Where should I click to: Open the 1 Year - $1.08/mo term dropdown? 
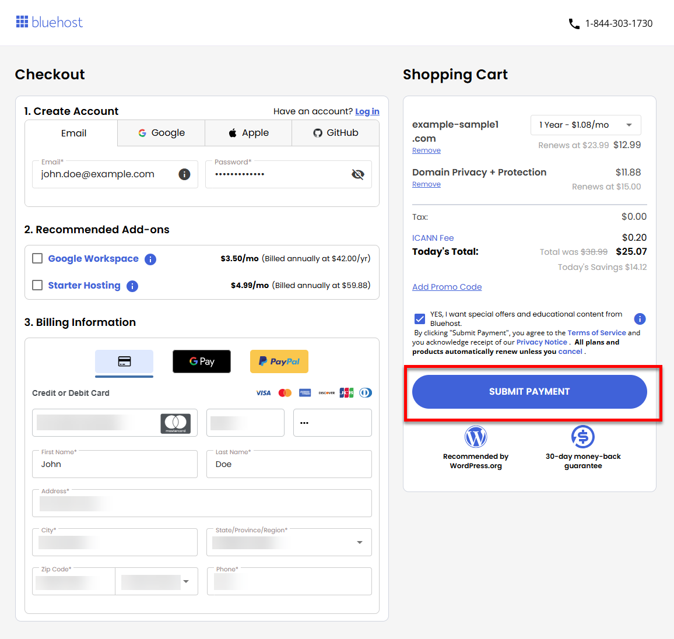coord(585,125)
